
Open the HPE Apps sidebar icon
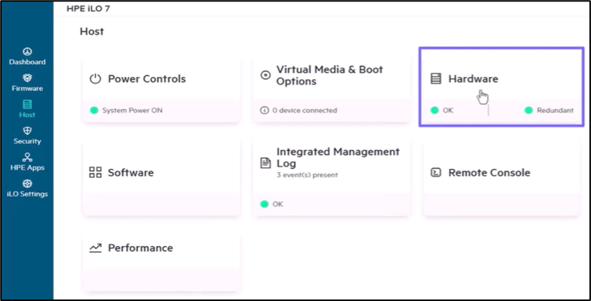pyautogui.click(x=27, y=157)
